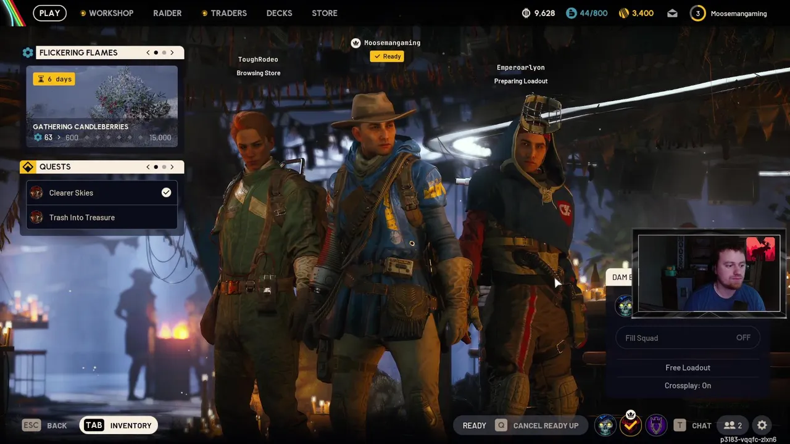Toggle Crossplay: On setting
This screenshot has width=790, height=444.
pos(688,385)
